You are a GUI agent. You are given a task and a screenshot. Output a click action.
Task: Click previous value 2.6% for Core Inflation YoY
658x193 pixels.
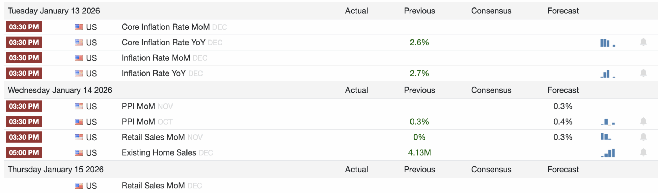419,42
